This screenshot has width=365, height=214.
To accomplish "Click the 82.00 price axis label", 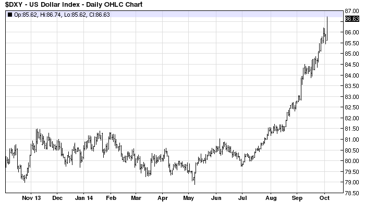I will 352,118.
